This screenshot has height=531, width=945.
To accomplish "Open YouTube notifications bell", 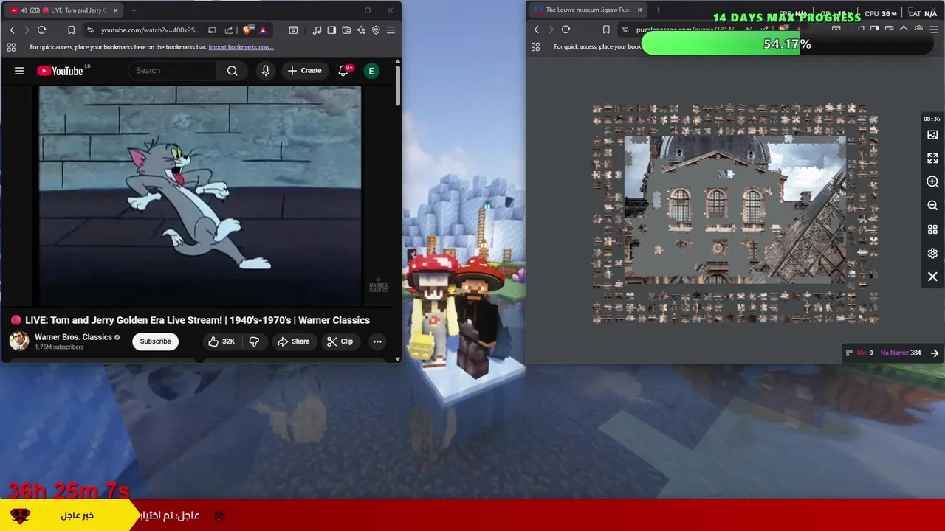I will tap(344, 71).
